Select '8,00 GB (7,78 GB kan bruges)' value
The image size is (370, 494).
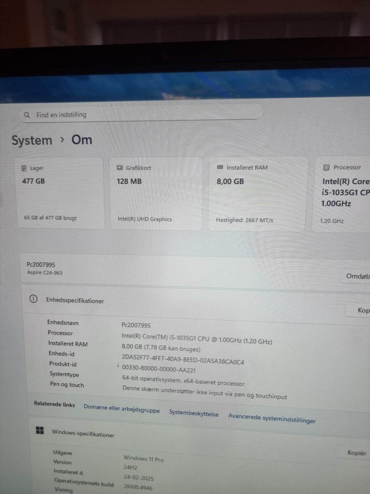[x=161, y=348]
